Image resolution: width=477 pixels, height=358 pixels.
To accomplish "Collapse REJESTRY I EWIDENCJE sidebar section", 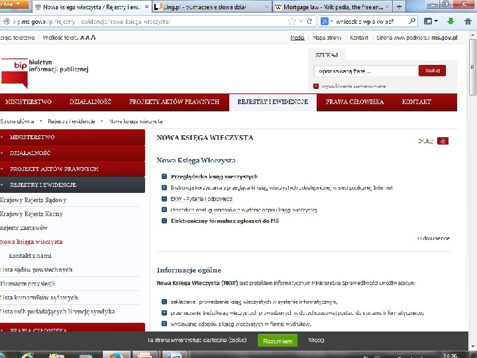I will 72,185.
